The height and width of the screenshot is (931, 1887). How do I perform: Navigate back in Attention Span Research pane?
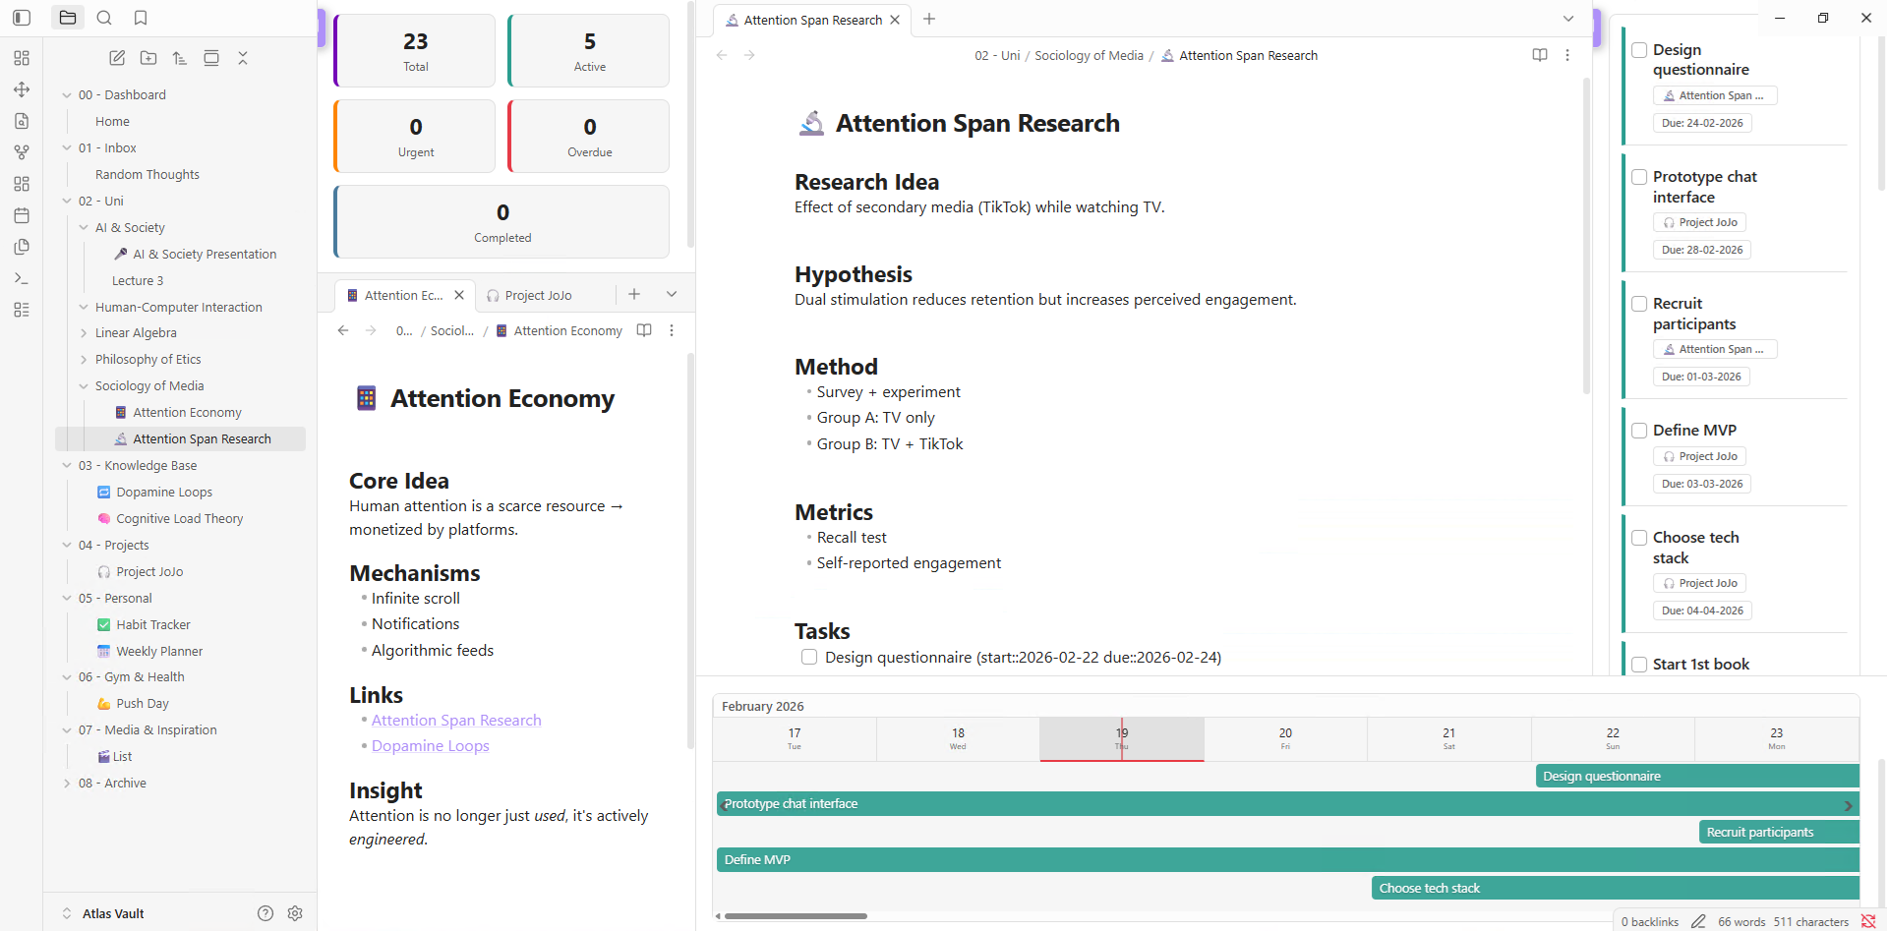coord(722,55)
